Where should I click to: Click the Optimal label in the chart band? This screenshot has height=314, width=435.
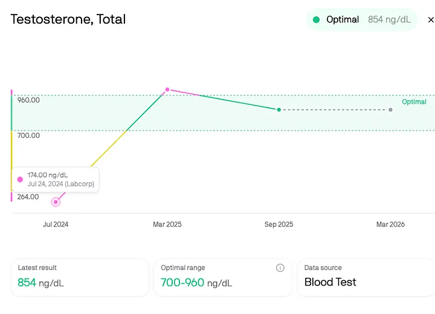click(414, 102)
